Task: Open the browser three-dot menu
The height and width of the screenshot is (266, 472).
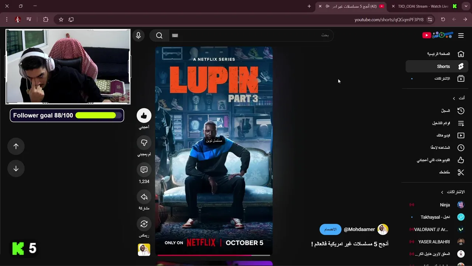Action: coord(7,20)
